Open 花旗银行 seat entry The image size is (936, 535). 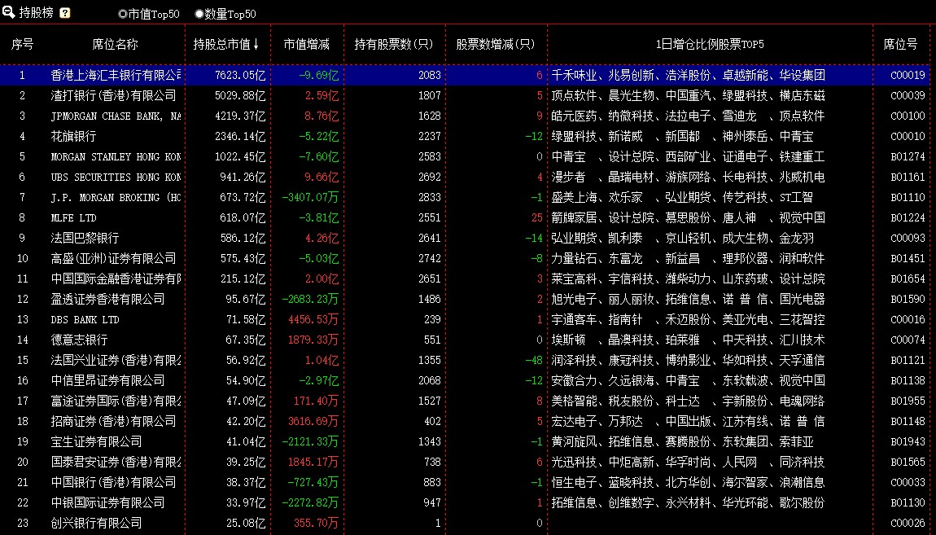point(73,136)
